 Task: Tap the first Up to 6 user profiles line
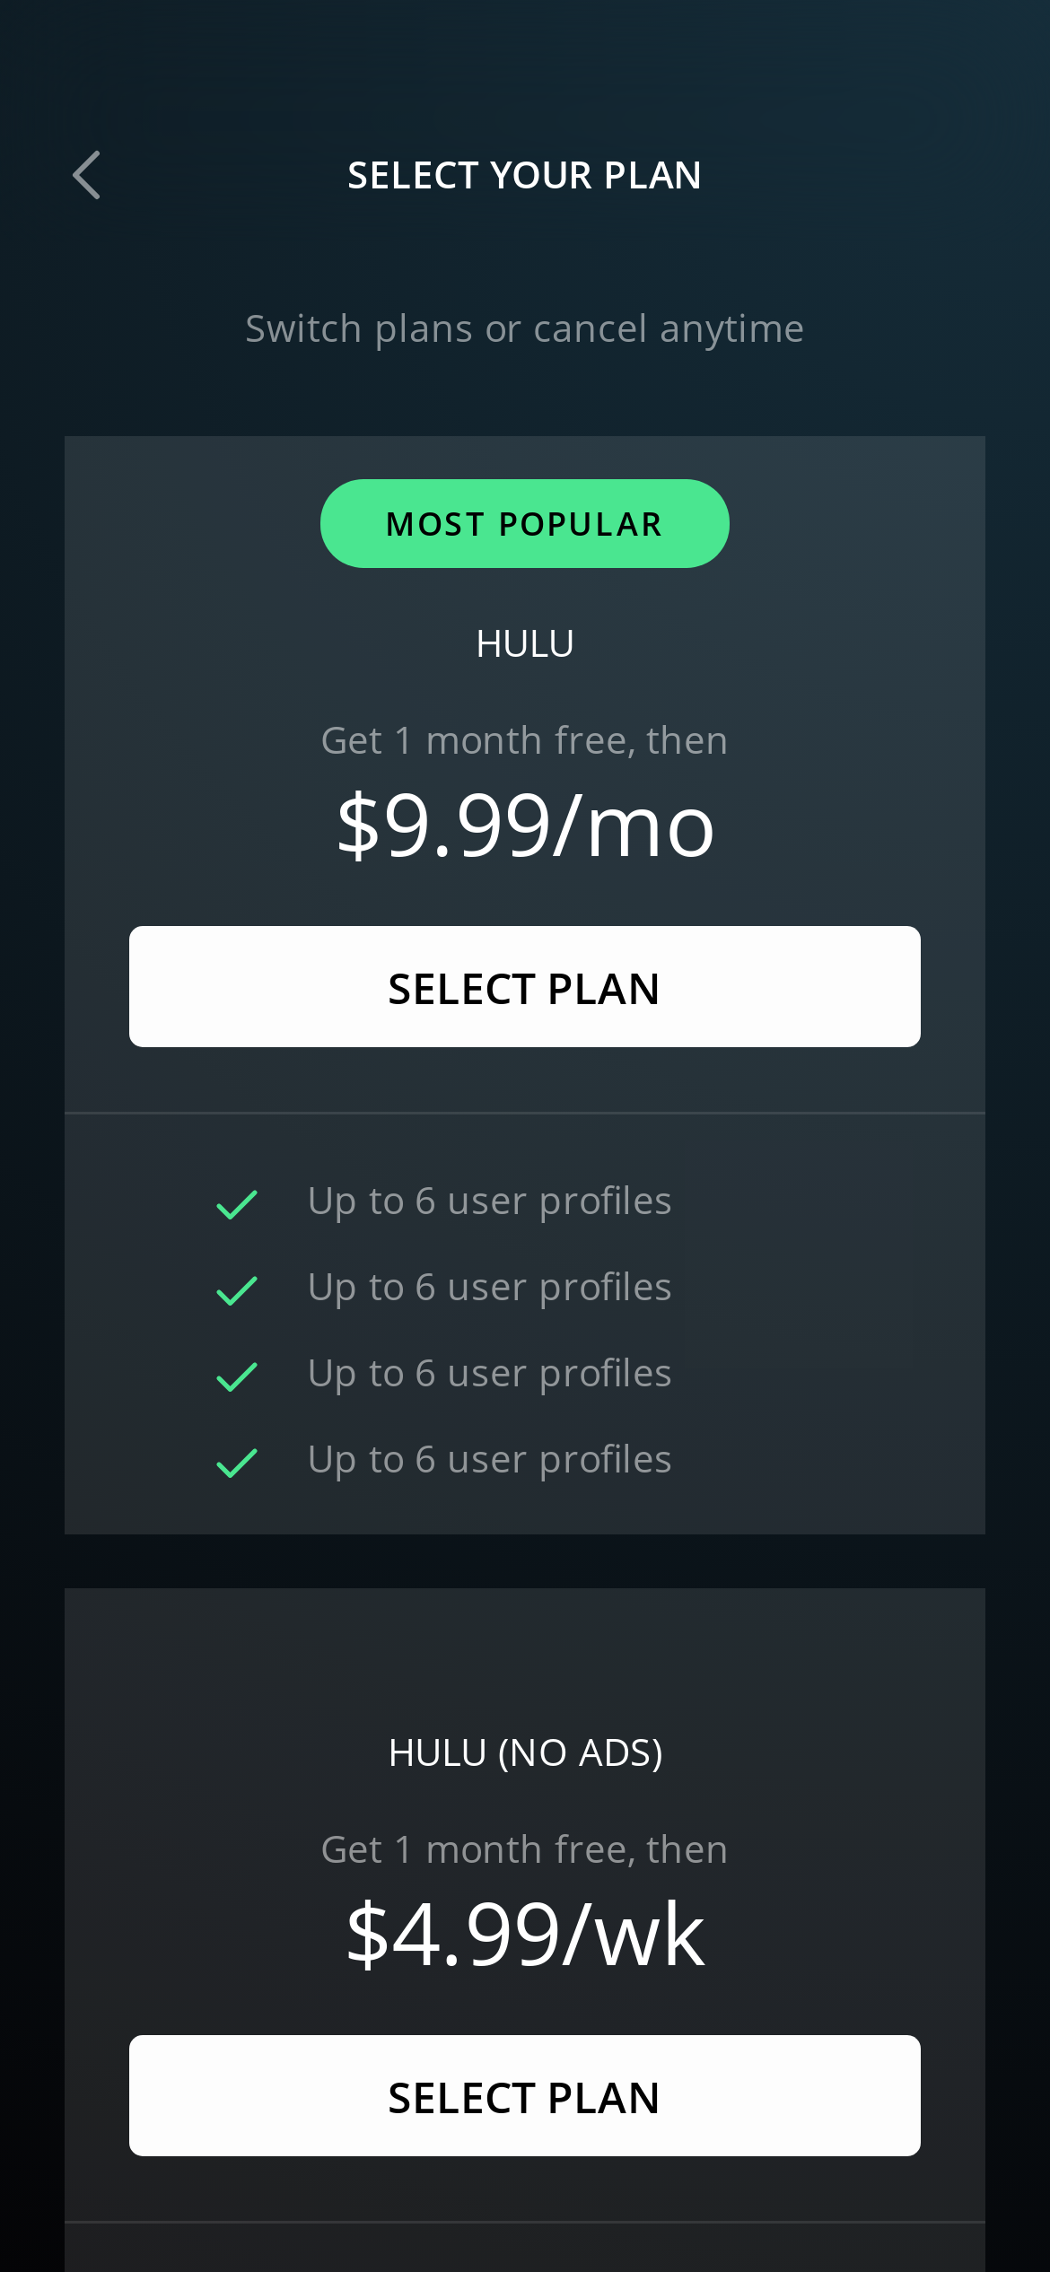pos(489,1202)
